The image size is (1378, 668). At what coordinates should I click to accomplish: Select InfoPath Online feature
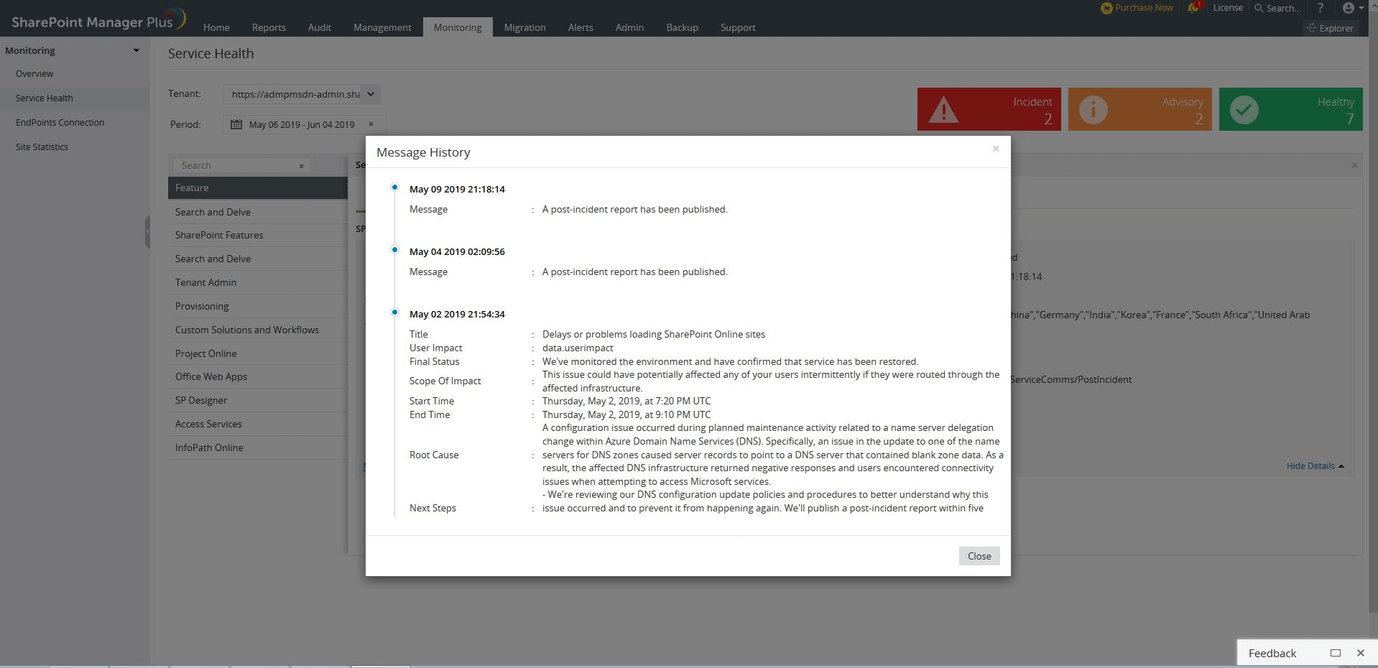(x=258, y=448)
